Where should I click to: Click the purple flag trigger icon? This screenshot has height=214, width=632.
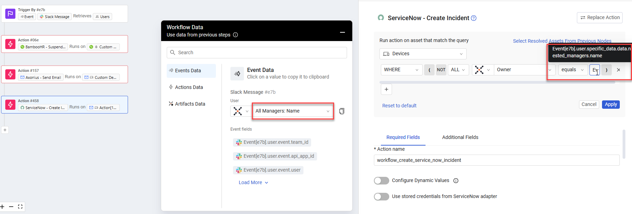point(10,14)
